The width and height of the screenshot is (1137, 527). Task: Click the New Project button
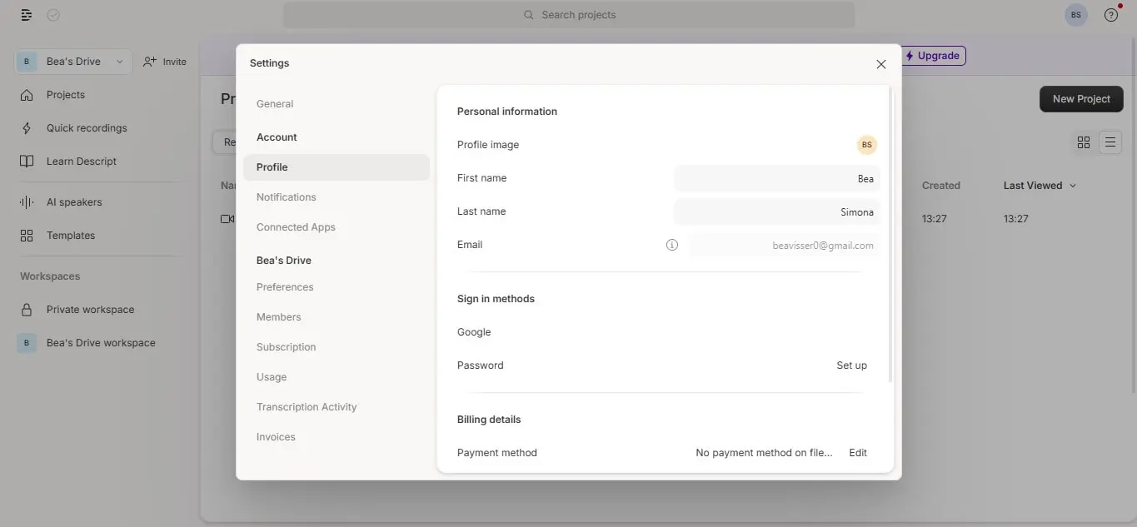1081,99
